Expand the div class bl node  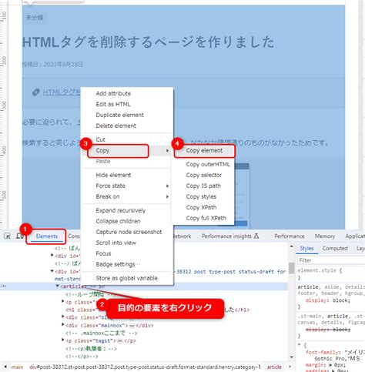coord(63,317)
